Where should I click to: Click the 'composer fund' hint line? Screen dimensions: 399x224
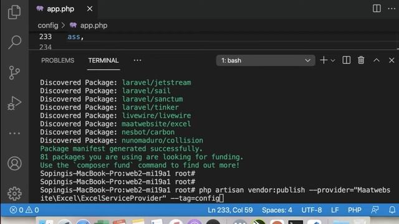pyautogui.click(x=140, y=165)
